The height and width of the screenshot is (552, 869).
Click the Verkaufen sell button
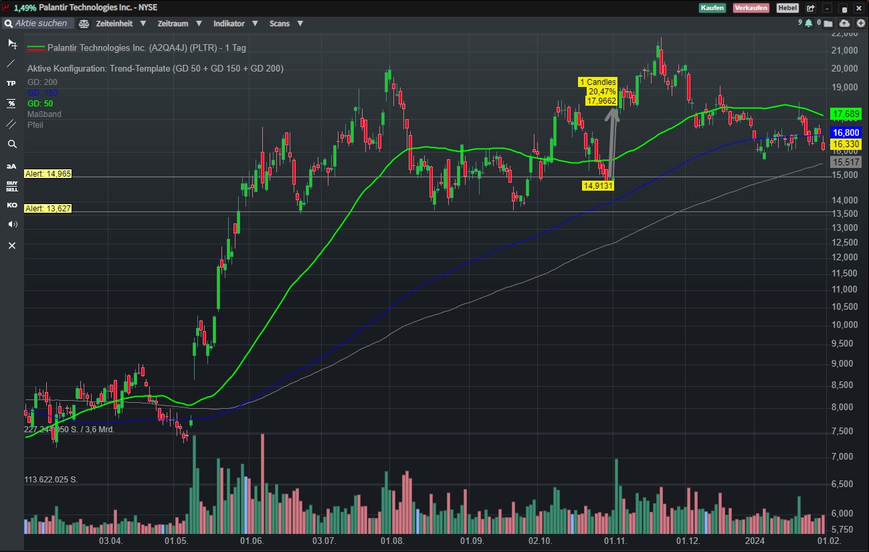751,8
